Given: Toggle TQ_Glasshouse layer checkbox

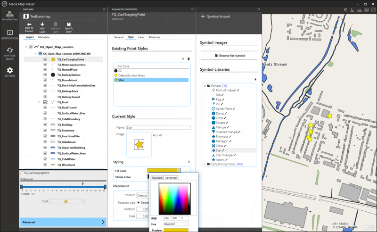Looking at the screenshot, I should click(45, 142).
